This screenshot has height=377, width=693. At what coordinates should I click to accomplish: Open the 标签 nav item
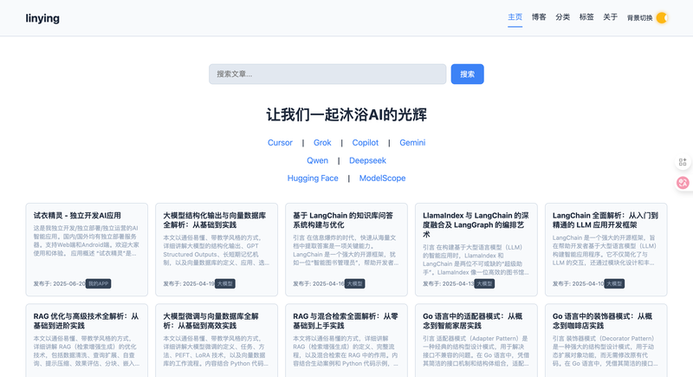click(586, 17)
